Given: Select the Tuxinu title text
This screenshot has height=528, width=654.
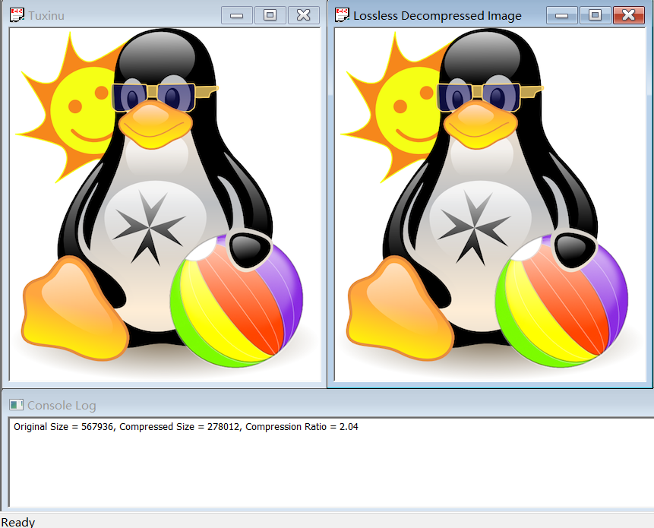Looking at the screenshot, I should pos(46,16).
